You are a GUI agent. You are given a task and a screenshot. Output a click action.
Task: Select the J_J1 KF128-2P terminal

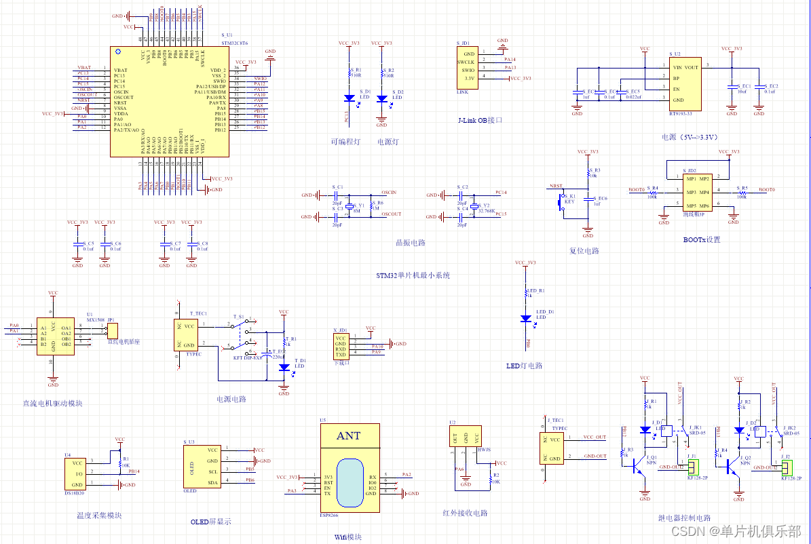693,467
